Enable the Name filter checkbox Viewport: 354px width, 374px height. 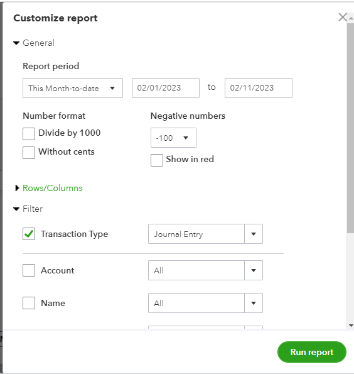(29, 303)
